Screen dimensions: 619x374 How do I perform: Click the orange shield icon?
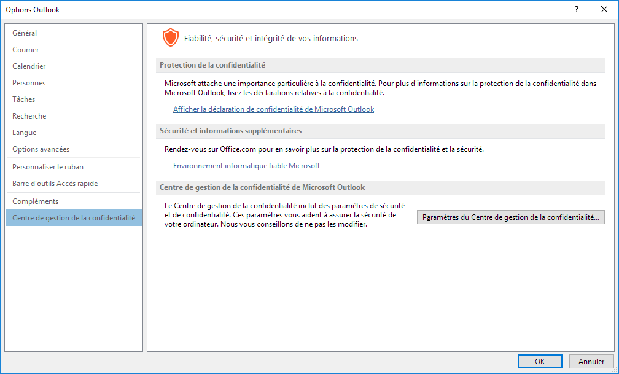pyautogui.click(x=171, y=38)
